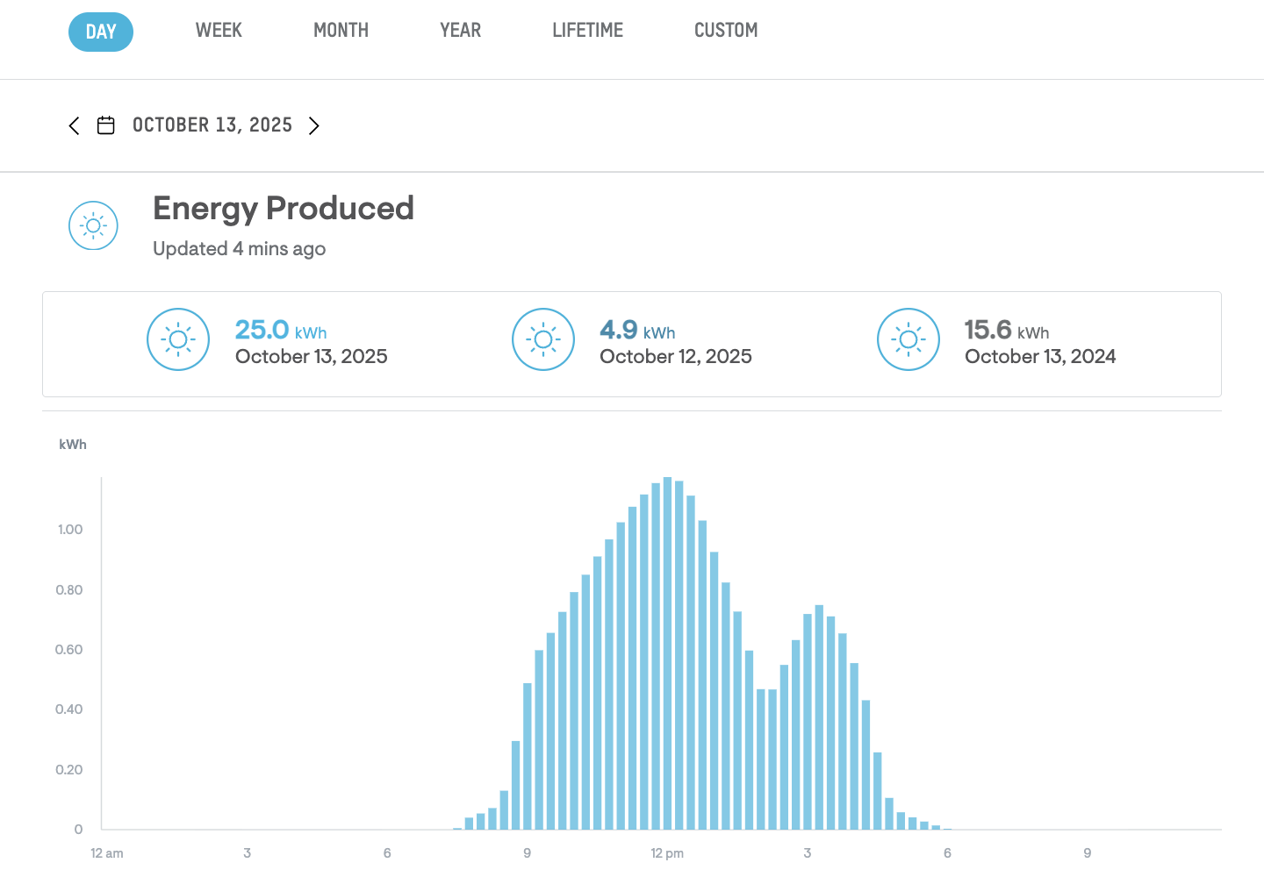Select the 4.9 kWh October 12, 2025 stat

675,342
